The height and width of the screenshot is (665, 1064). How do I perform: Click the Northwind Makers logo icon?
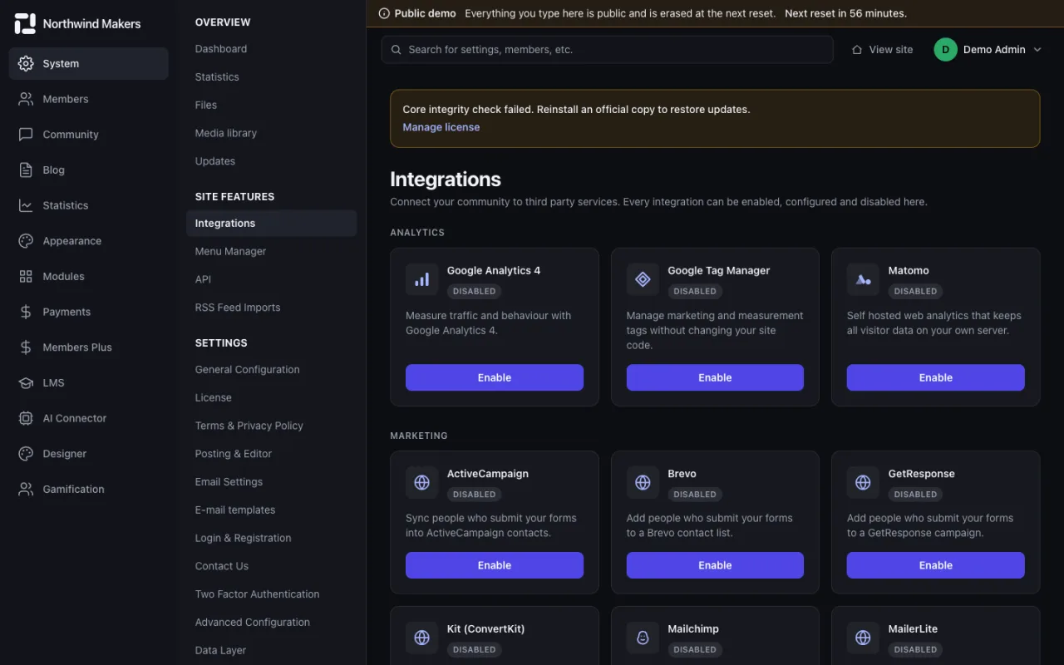(26, 24)
